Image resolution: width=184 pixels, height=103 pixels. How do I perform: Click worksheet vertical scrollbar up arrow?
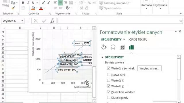[x=94, y=28]
